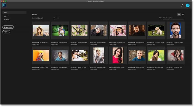Click file name AdobeStock_91563474.jpeg

59,67
